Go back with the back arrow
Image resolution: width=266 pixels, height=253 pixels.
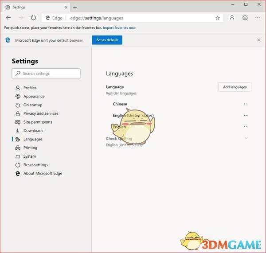[8, 18]
